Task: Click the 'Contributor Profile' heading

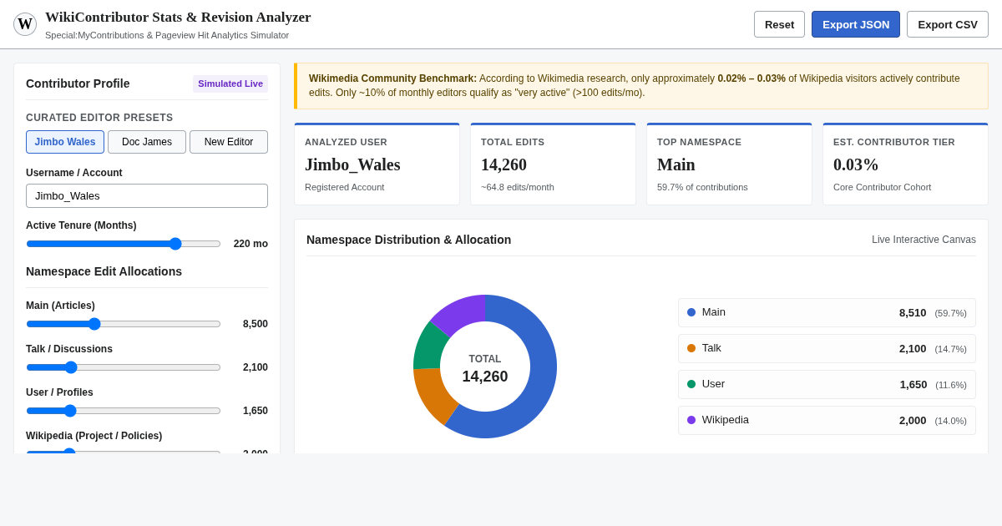Action: [x=78, y=83]
